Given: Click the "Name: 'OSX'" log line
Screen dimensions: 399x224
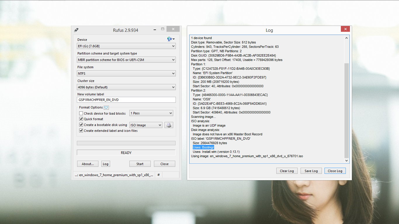Looking at the screenshot, I should point(202,99).
